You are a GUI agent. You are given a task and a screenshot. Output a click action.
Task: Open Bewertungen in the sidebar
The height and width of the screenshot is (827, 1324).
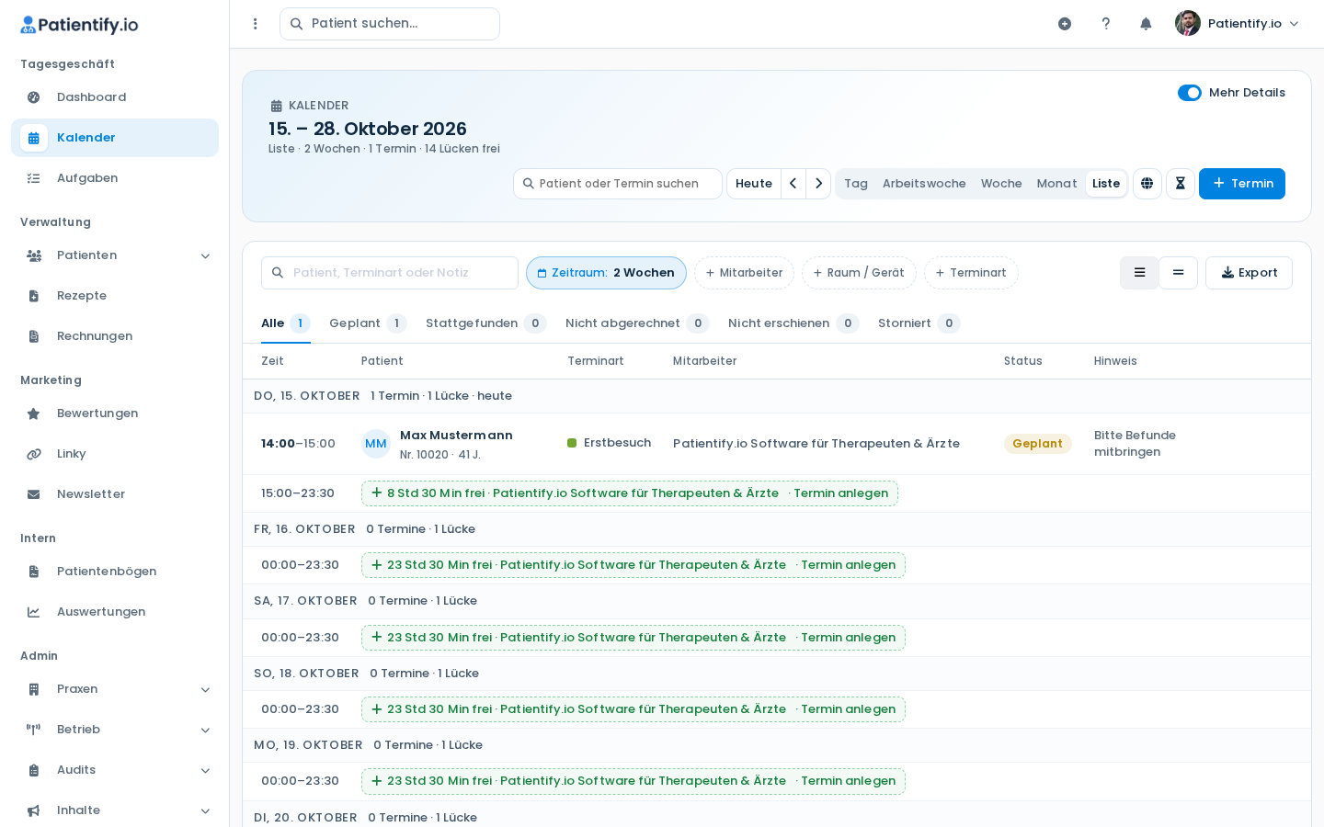pos(115,413)
